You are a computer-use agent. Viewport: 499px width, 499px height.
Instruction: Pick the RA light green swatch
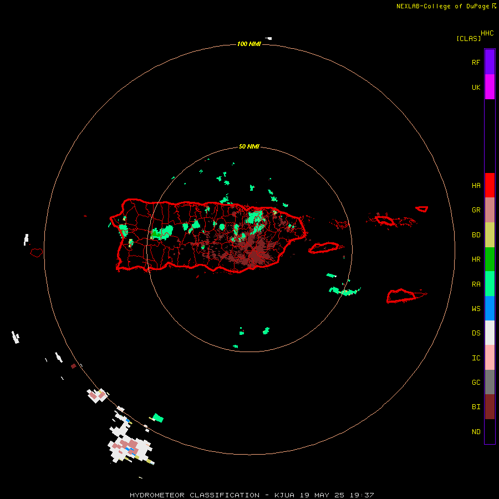pyautogui.click(x=490, y=284)
